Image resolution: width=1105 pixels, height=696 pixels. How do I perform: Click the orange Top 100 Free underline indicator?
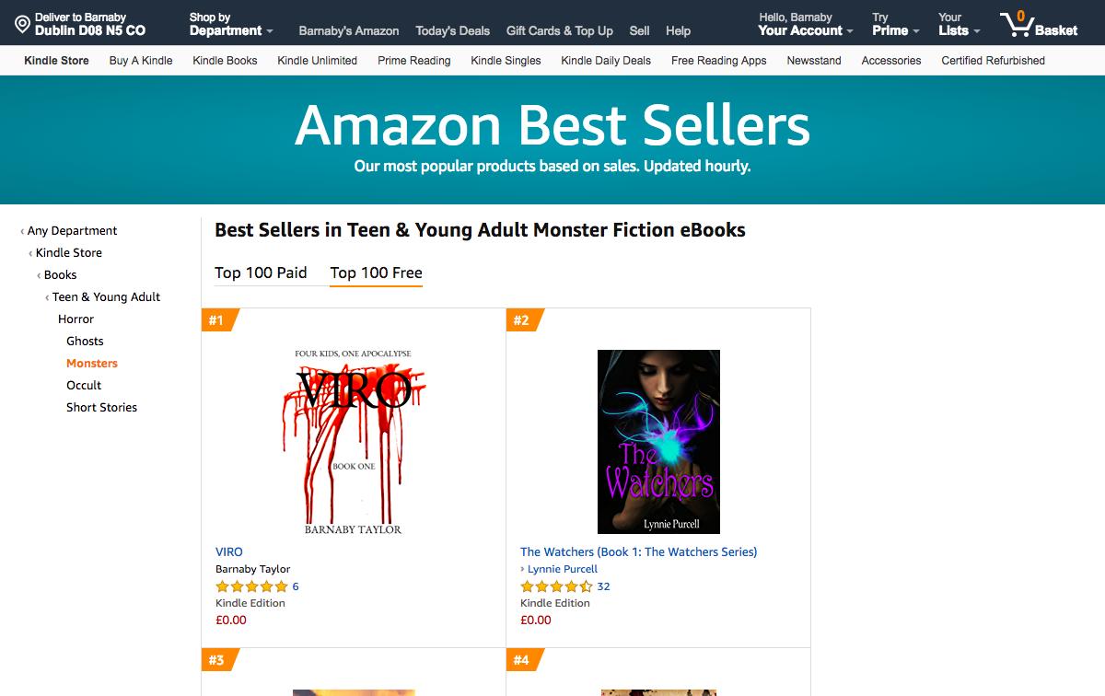[x=376, y=286]
